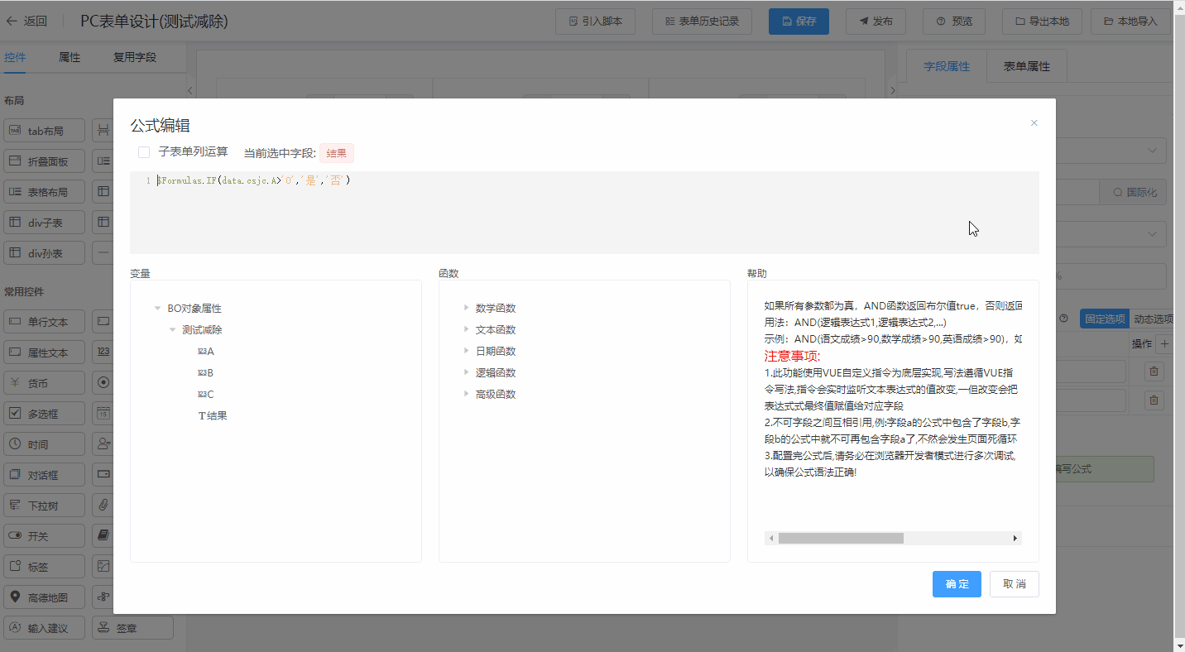Switch to the 复用字段 tab

pos(135,58)
